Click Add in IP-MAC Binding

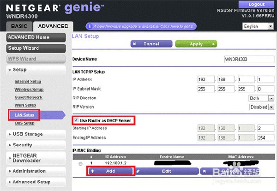click(x=111, y=171)
